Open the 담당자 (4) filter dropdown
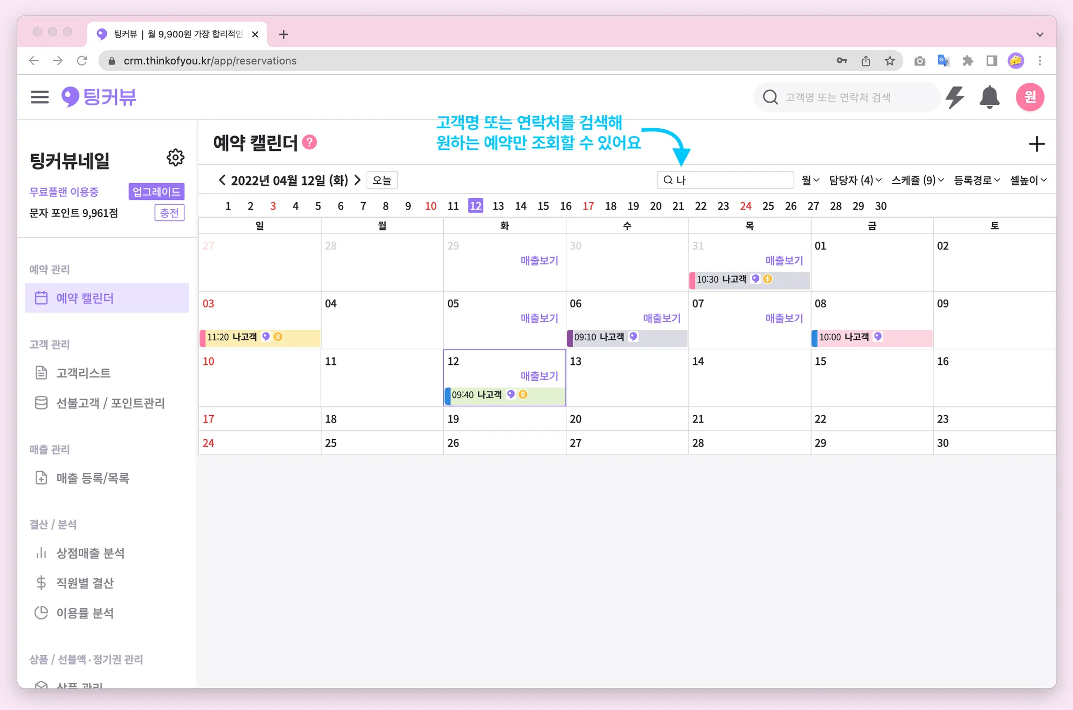 (855, 180)
